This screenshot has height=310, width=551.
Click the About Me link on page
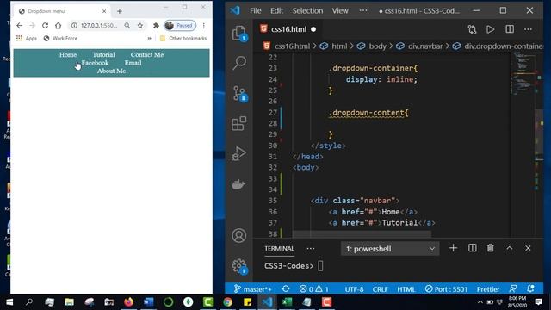click(x=111, y=71)
